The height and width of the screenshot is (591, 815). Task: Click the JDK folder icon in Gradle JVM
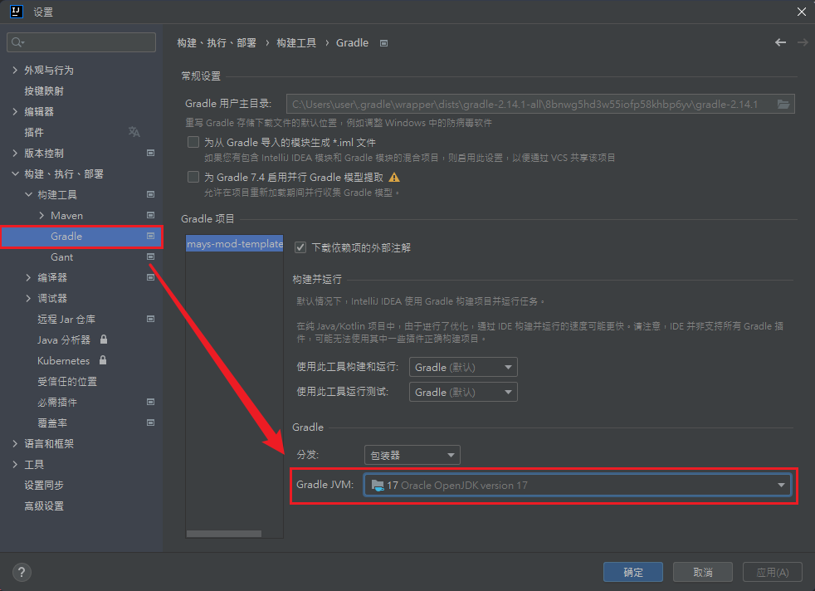click(378, 486)
